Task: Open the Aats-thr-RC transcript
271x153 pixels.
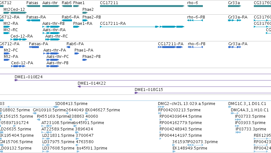Action: pyautogui.click(x=52, y=39)
